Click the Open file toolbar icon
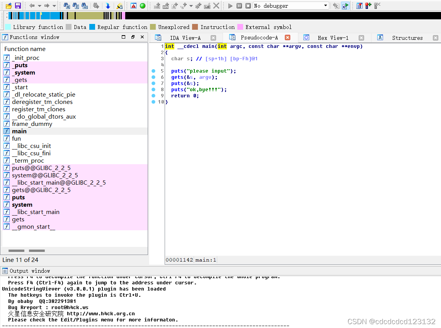Viewport: 441px width, 328px height. tap(9, 6)
